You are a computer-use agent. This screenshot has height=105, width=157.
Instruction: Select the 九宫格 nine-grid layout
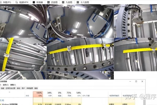click(68, 2)
